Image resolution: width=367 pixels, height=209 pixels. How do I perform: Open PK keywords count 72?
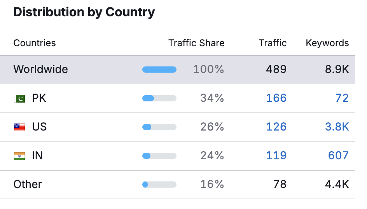[x=342, y=98]
